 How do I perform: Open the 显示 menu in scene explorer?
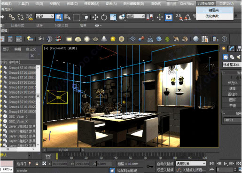[x=6, y=49]
